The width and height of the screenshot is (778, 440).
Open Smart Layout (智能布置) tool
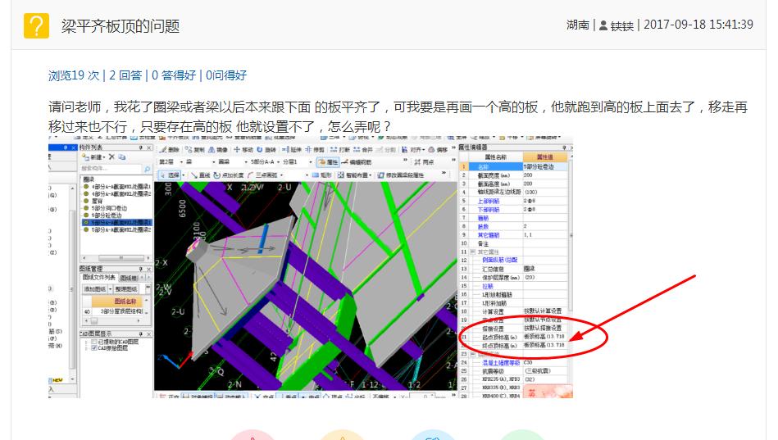(355, 175)
